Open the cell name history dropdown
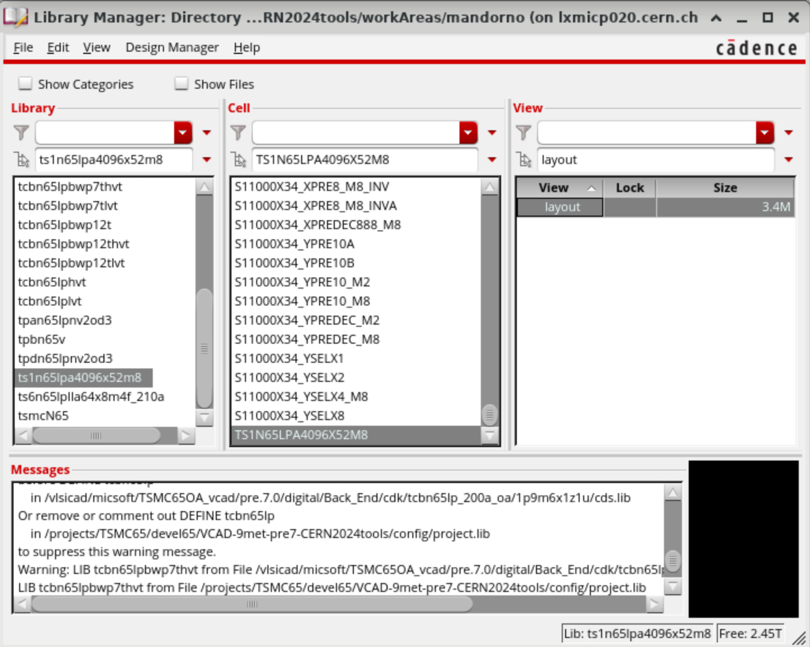 [x=492, y=160]
